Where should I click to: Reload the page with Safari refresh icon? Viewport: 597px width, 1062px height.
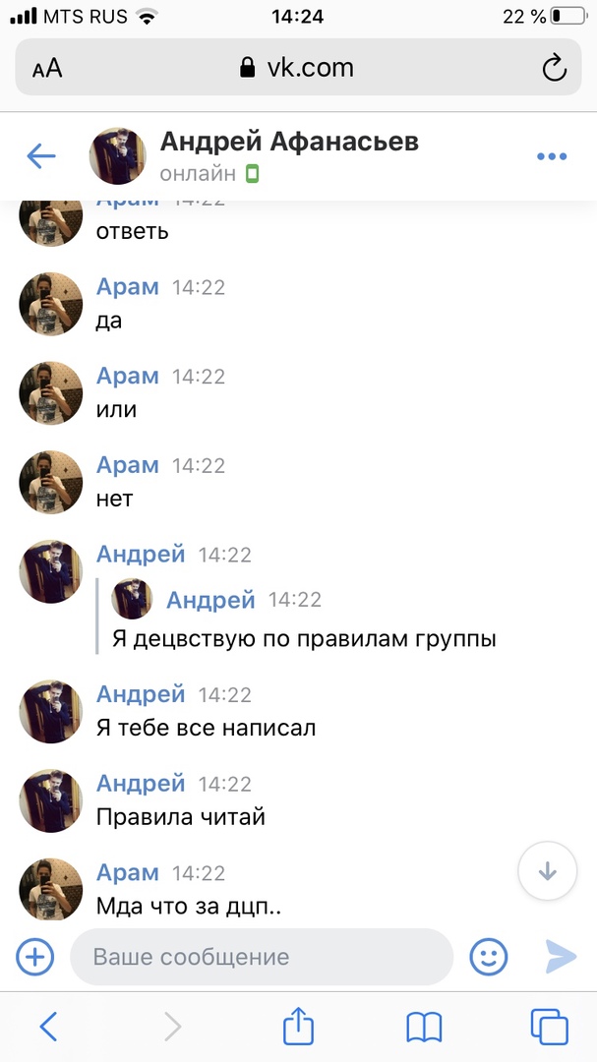point(555,68)
